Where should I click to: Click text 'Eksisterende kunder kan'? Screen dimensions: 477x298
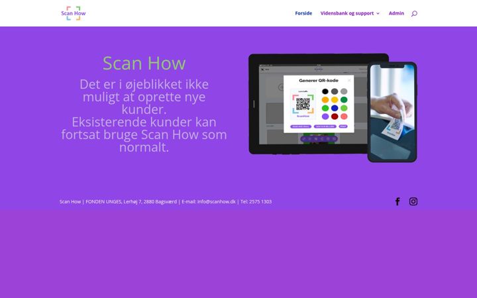point(144,122)
